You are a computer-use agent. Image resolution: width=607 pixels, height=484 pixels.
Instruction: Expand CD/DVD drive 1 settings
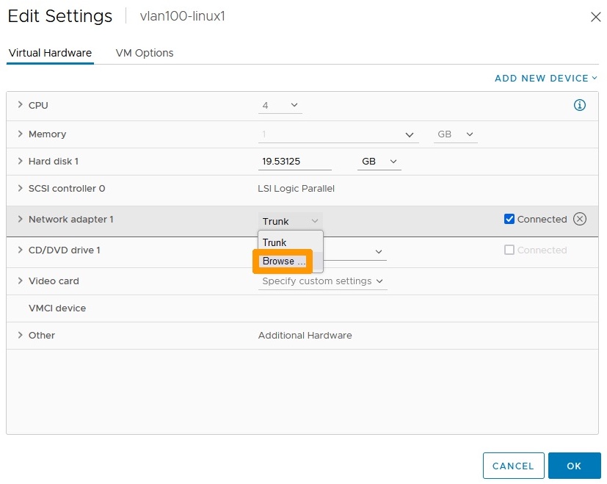pos(20,250)
